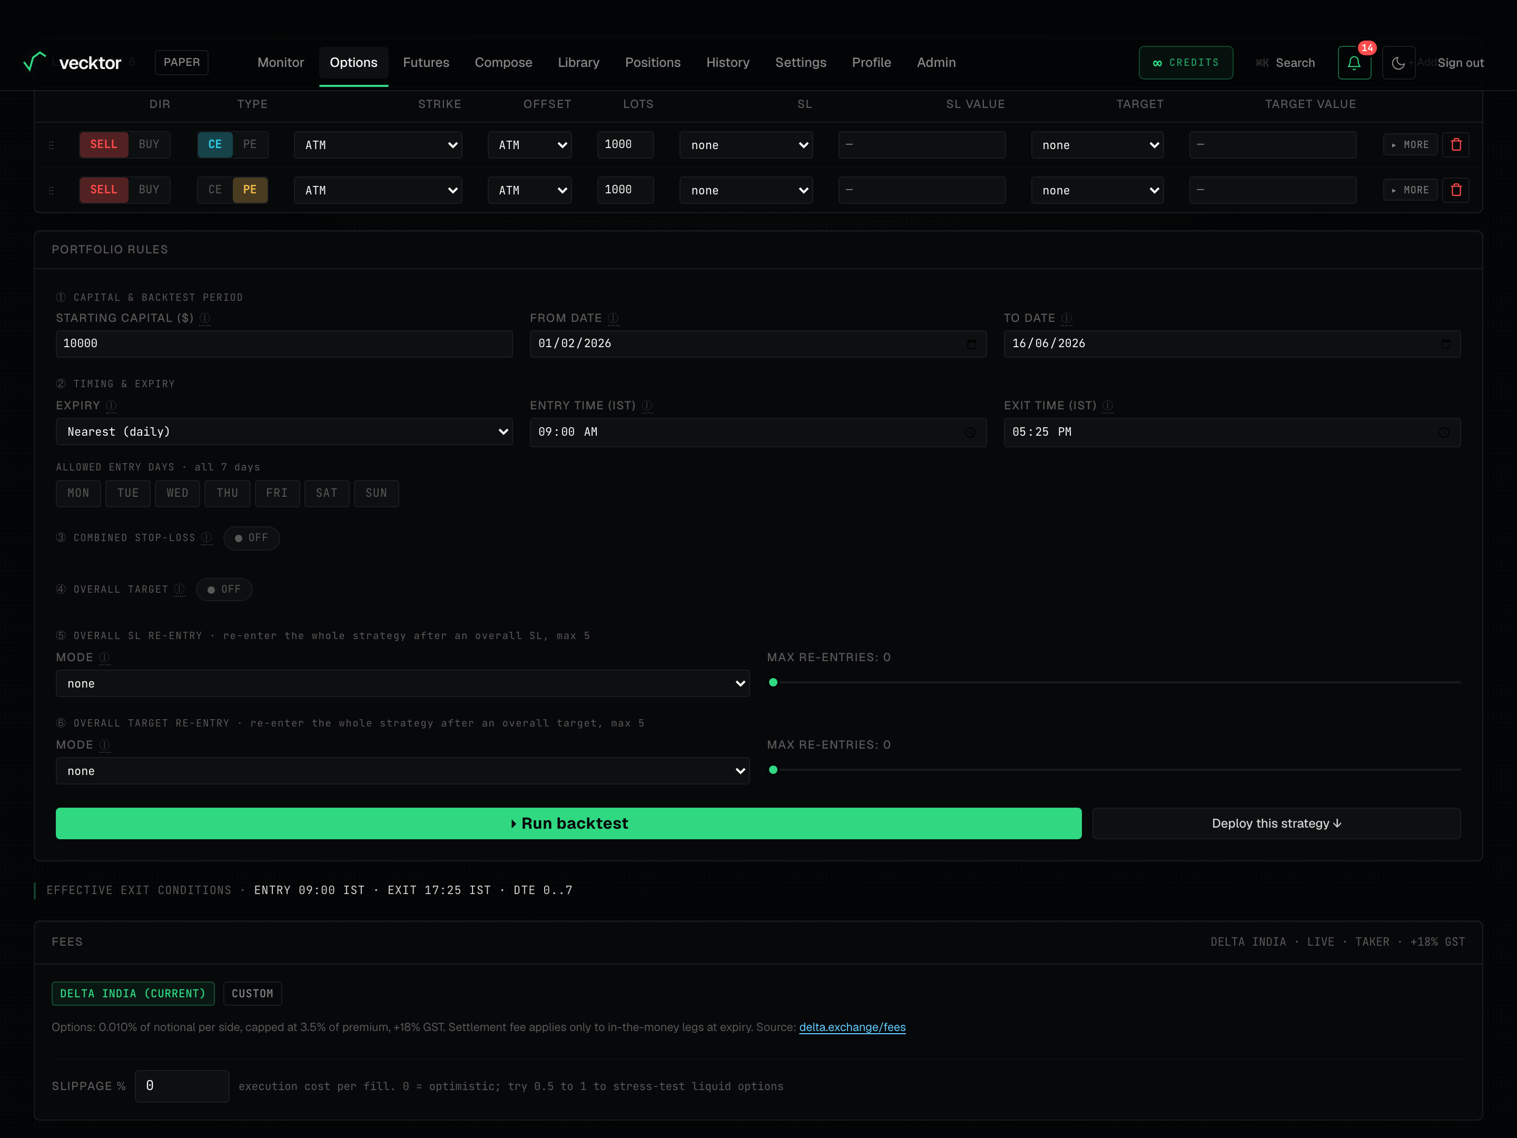Viewport: 1517px width, 1138px height.
Task: Open Overall SL Re-entry Mode dropdown
Action: 402,683
